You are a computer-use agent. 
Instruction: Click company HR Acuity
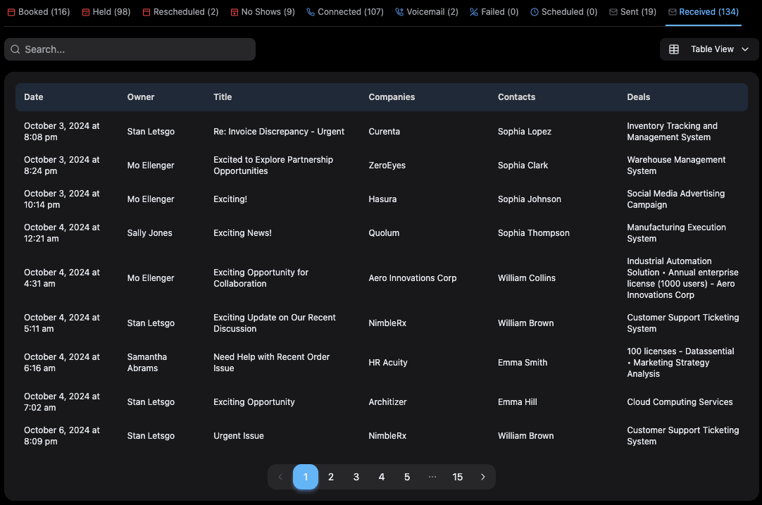click(388, 363)
